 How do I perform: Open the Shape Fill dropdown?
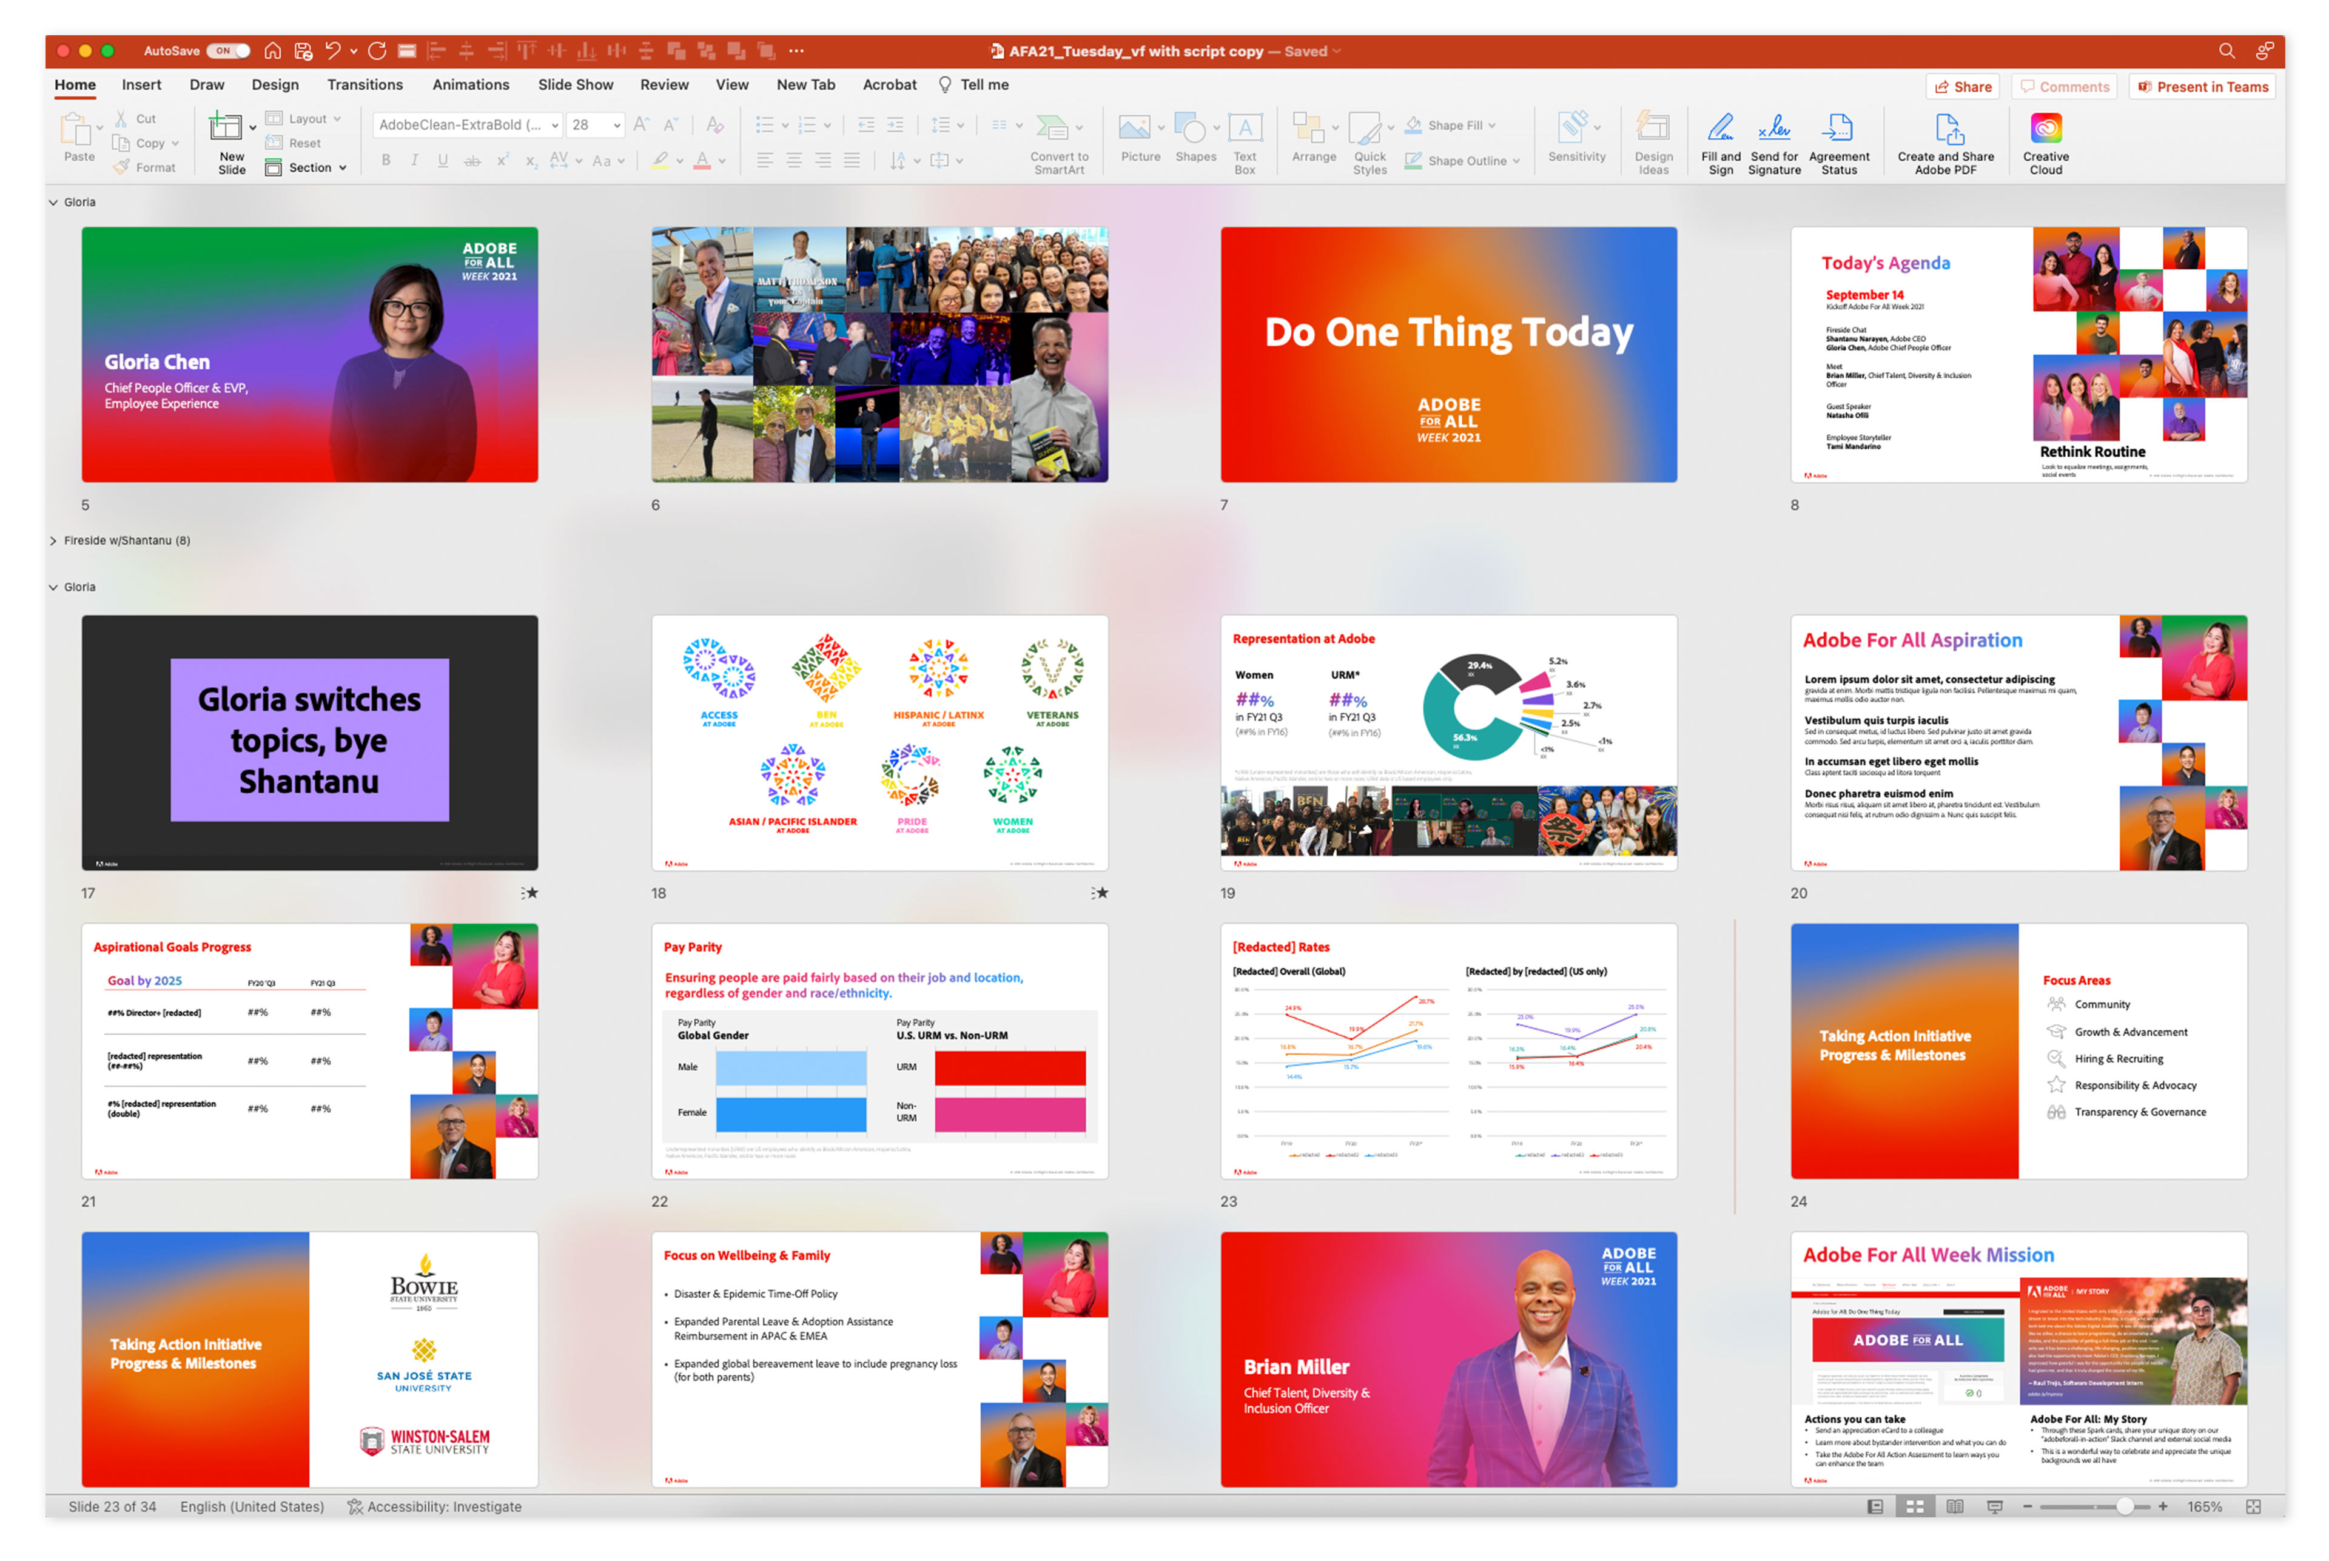[x=1450, y=126]
